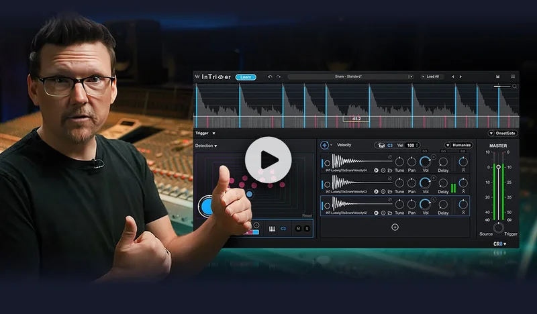Mute the detection trigger with M

coord(298,229)
